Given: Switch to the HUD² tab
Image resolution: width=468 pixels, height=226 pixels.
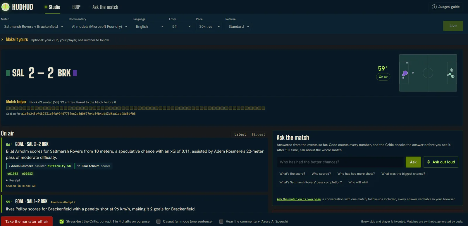Looking at the screenshot, I should 76,7.
